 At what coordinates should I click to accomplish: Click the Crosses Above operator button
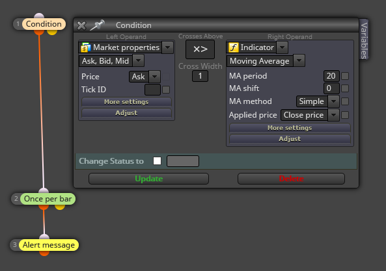tap(200, 49)
